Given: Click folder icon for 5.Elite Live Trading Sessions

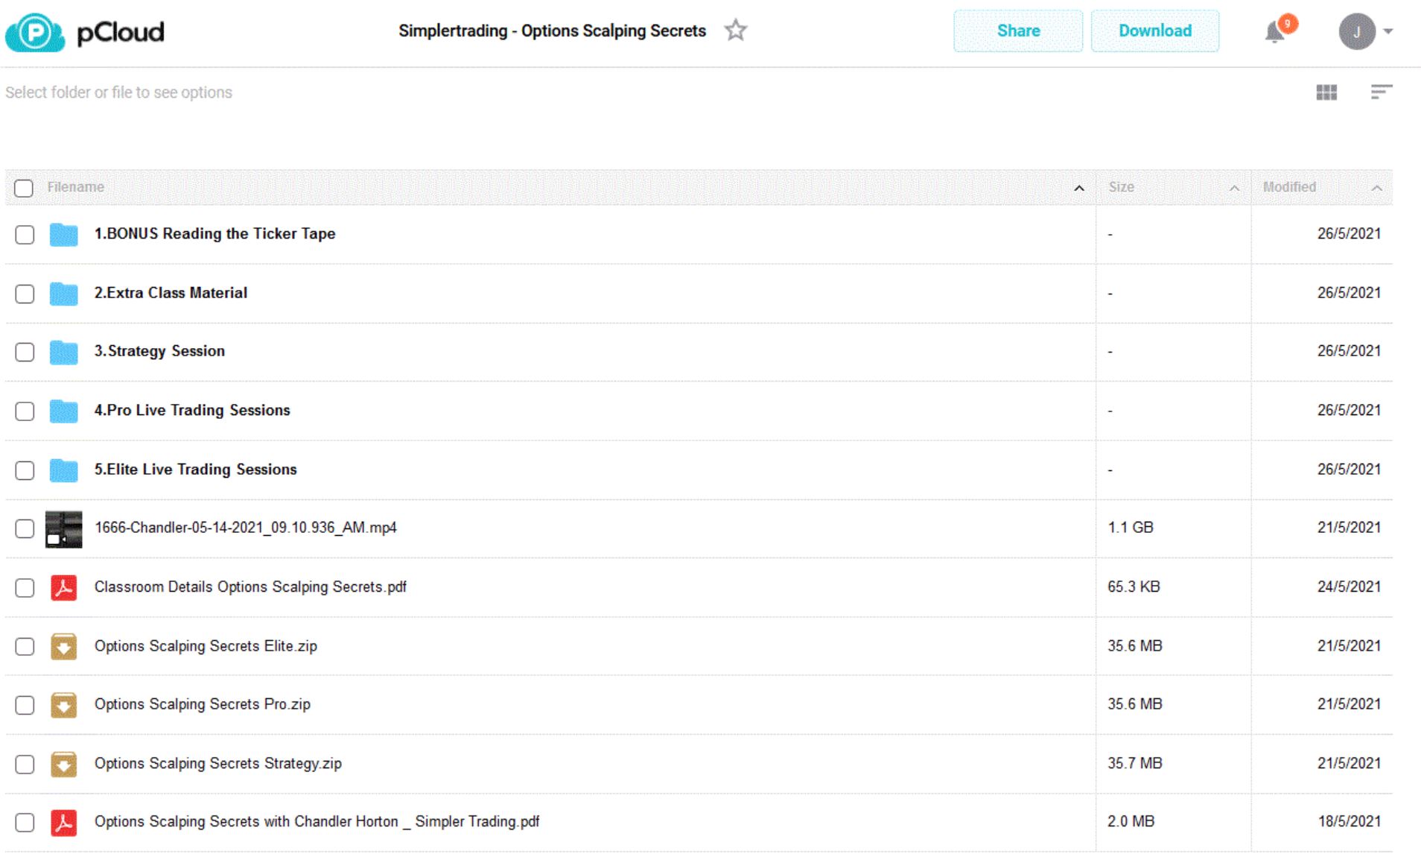Looking at the screenshot, I should click(64, 470).
